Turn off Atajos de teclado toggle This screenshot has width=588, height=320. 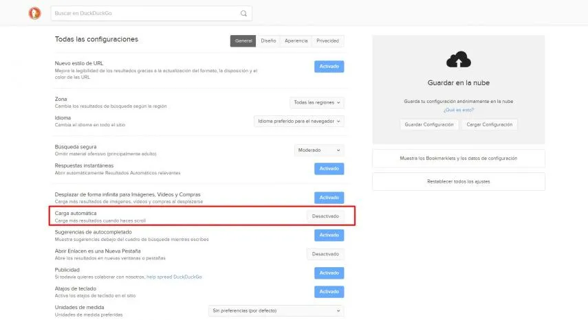pyautogui.click(x=329, y=292)
